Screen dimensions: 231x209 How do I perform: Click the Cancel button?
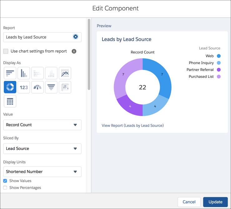pyautogui.click(x=189, y=202)
